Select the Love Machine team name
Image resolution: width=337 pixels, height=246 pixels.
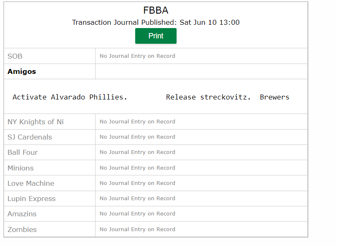tap(31, 183)
